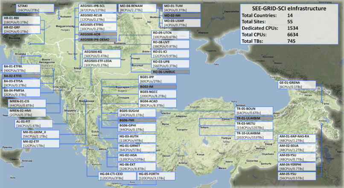The image size is (344, 188).
Task: Click the greyed BG02-IM label
Action: 157,87
